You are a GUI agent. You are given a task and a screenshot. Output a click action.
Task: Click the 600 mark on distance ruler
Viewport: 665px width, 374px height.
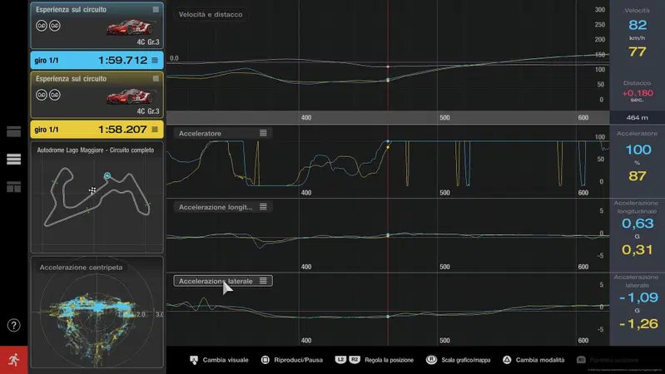(x=583, y=118)
